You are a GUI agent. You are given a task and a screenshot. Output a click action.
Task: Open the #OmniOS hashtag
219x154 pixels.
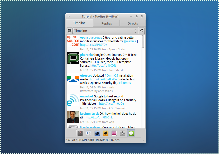(x=111, y=76)
